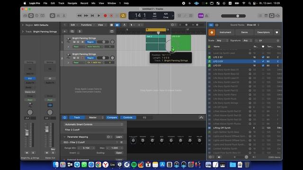The height and width of the screenshot is (170, 303).
Task: Open the Track menu
Action: coord(61,3)
